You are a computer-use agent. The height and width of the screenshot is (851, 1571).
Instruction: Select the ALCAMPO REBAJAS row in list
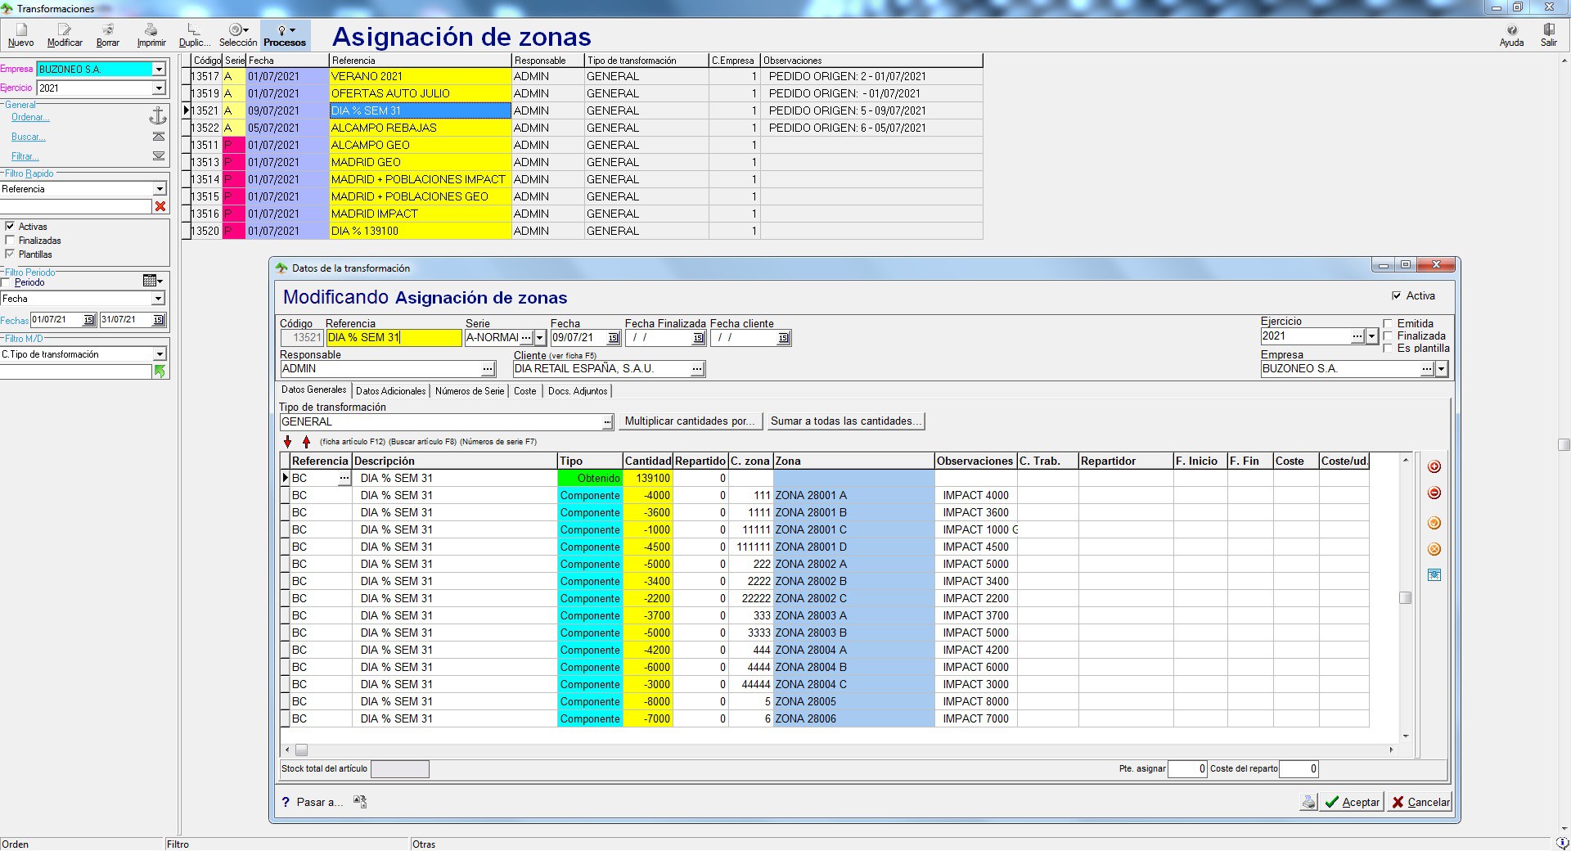coord(585,128)
